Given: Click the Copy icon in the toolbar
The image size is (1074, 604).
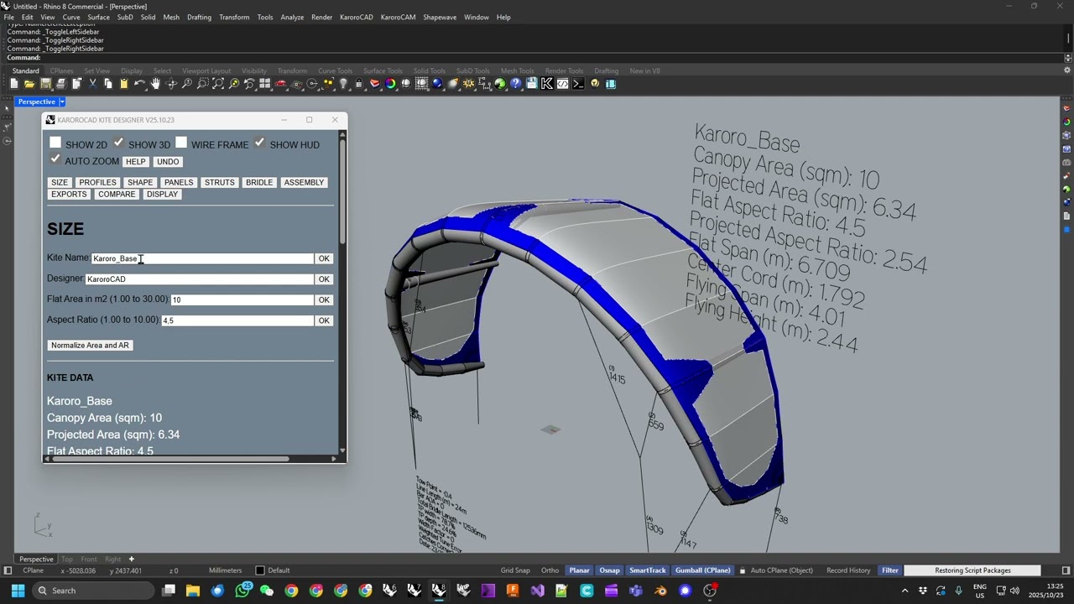Looking at the screenshot, I should [x=107, y=84].
